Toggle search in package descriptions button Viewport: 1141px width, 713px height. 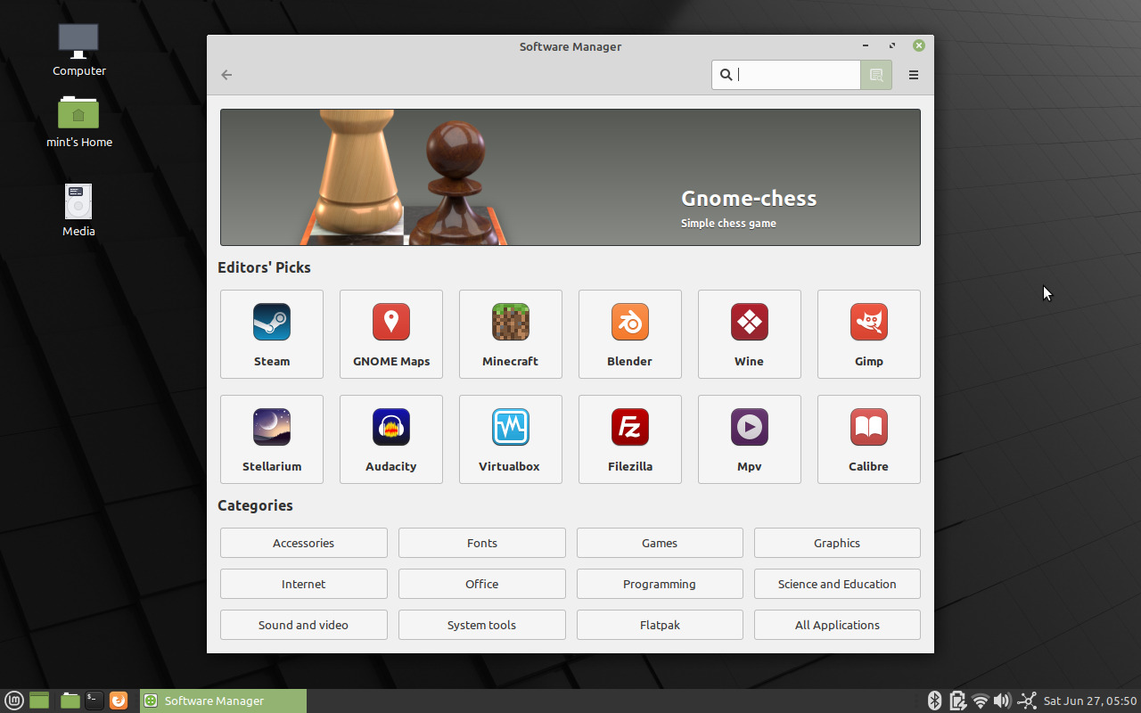[876, 75]
